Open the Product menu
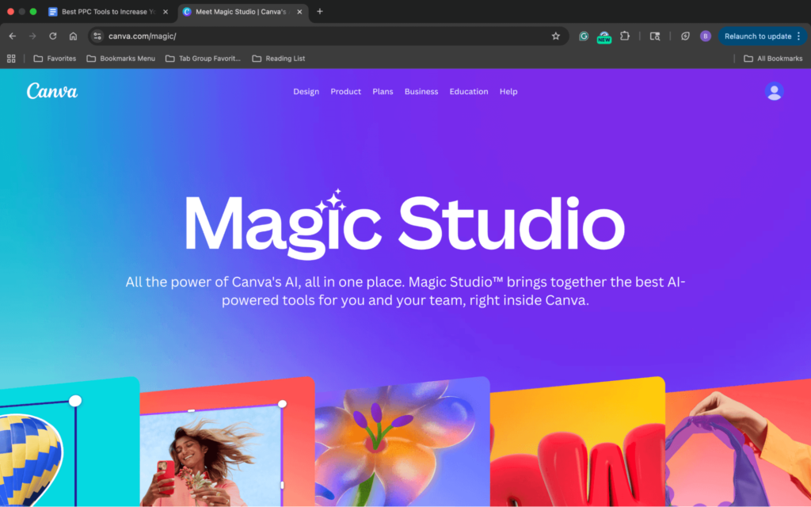This screenshot has width=811, height=507. [x=345, y=92]
